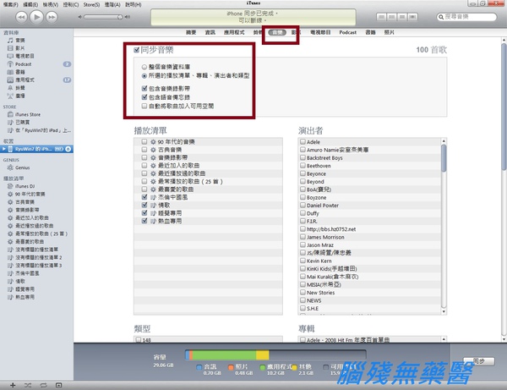Open the 音樂 library music-note icon in sidebar
The width and height of the screenshot is (507, 390).
[10, 40]
